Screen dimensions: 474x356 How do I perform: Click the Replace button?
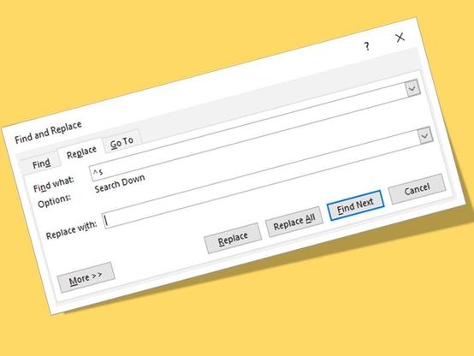click(233, 239)
